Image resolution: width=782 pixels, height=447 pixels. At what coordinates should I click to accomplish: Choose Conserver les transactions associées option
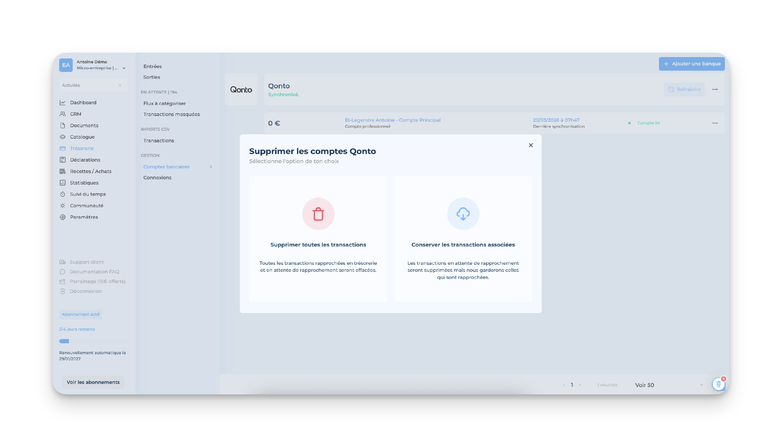[463, 245]
